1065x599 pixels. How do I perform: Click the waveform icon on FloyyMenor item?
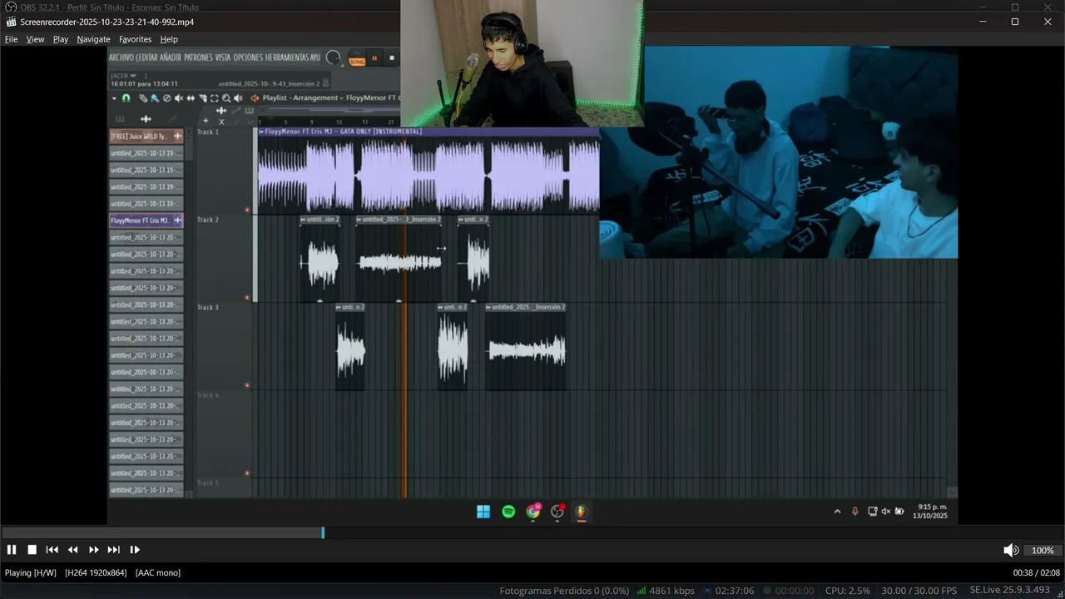[x=177, y=220]
